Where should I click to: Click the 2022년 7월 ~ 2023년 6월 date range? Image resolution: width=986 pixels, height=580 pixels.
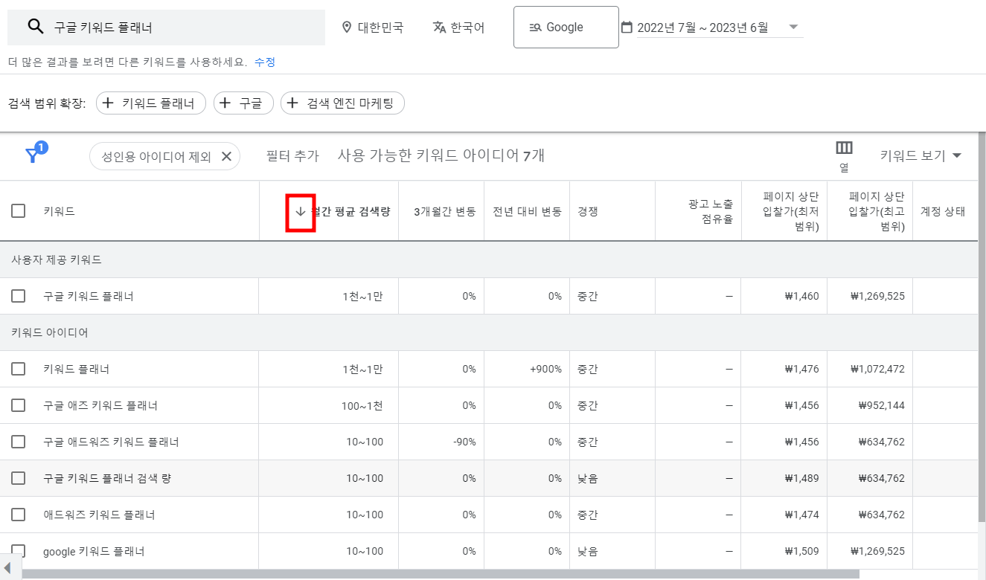tap(702, 28)
